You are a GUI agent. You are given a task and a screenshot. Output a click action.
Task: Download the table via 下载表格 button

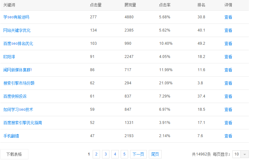(14, 154)
